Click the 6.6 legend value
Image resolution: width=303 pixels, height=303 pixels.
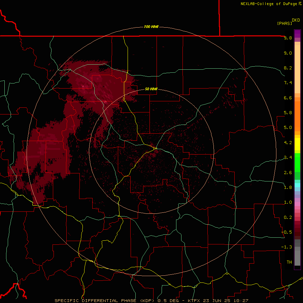click(x=288, y=98)
